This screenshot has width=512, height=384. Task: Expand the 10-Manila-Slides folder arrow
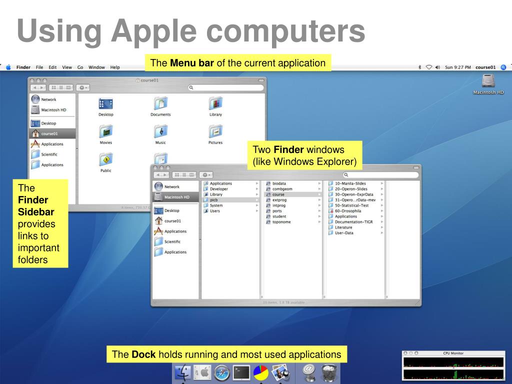click(381, 183)
